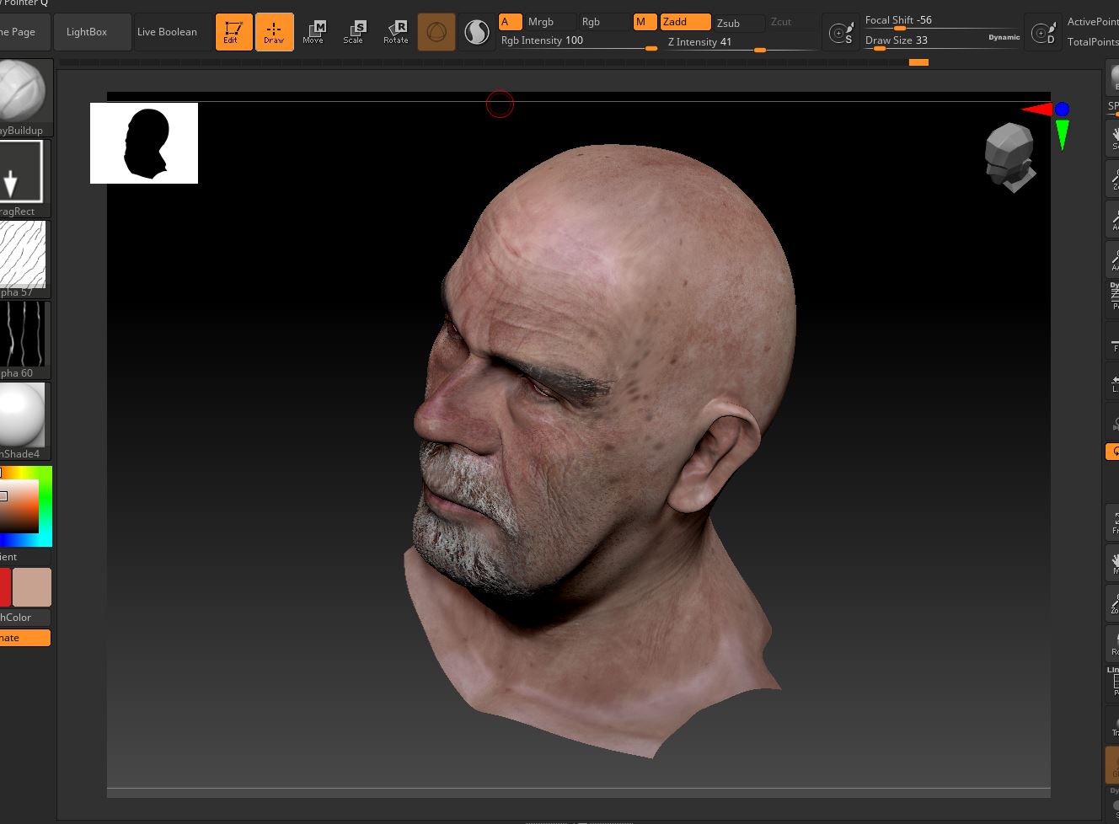Viewport: 1119px width, 824px height.
Task: Open the DragRect stroke picker
Action: tap(24, 178)
